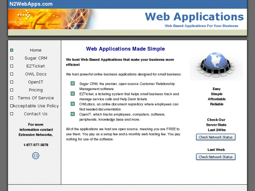Open the Acceptable Use Policy link
This screenshot has width=255, height=191.
click(36, 106)
